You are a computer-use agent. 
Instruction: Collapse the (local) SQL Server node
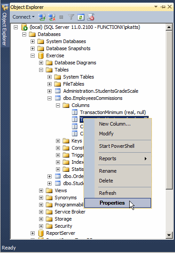coord(16,27)
